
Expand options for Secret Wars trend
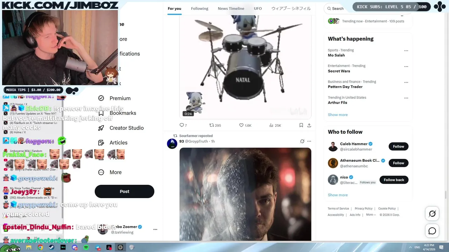(406, 66)
